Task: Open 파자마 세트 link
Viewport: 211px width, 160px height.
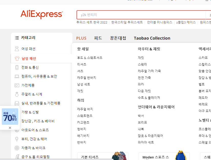Action: coord(146,142)
